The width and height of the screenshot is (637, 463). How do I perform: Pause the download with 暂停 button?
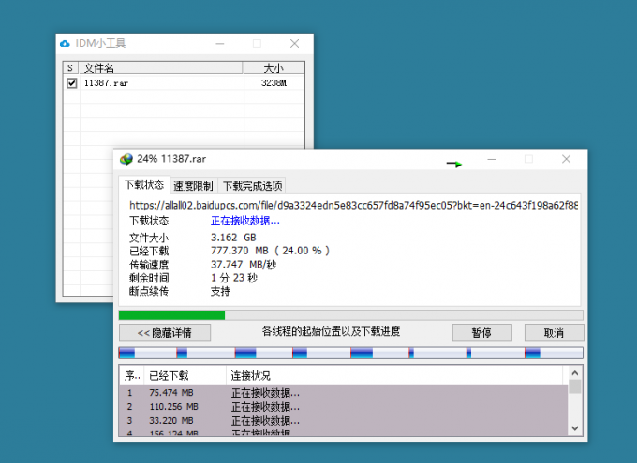(481, 333)
